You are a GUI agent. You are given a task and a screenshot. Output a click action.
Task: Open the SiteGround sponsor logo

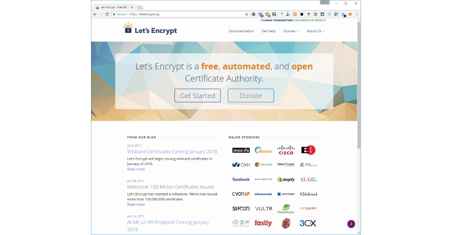[308, 194]
